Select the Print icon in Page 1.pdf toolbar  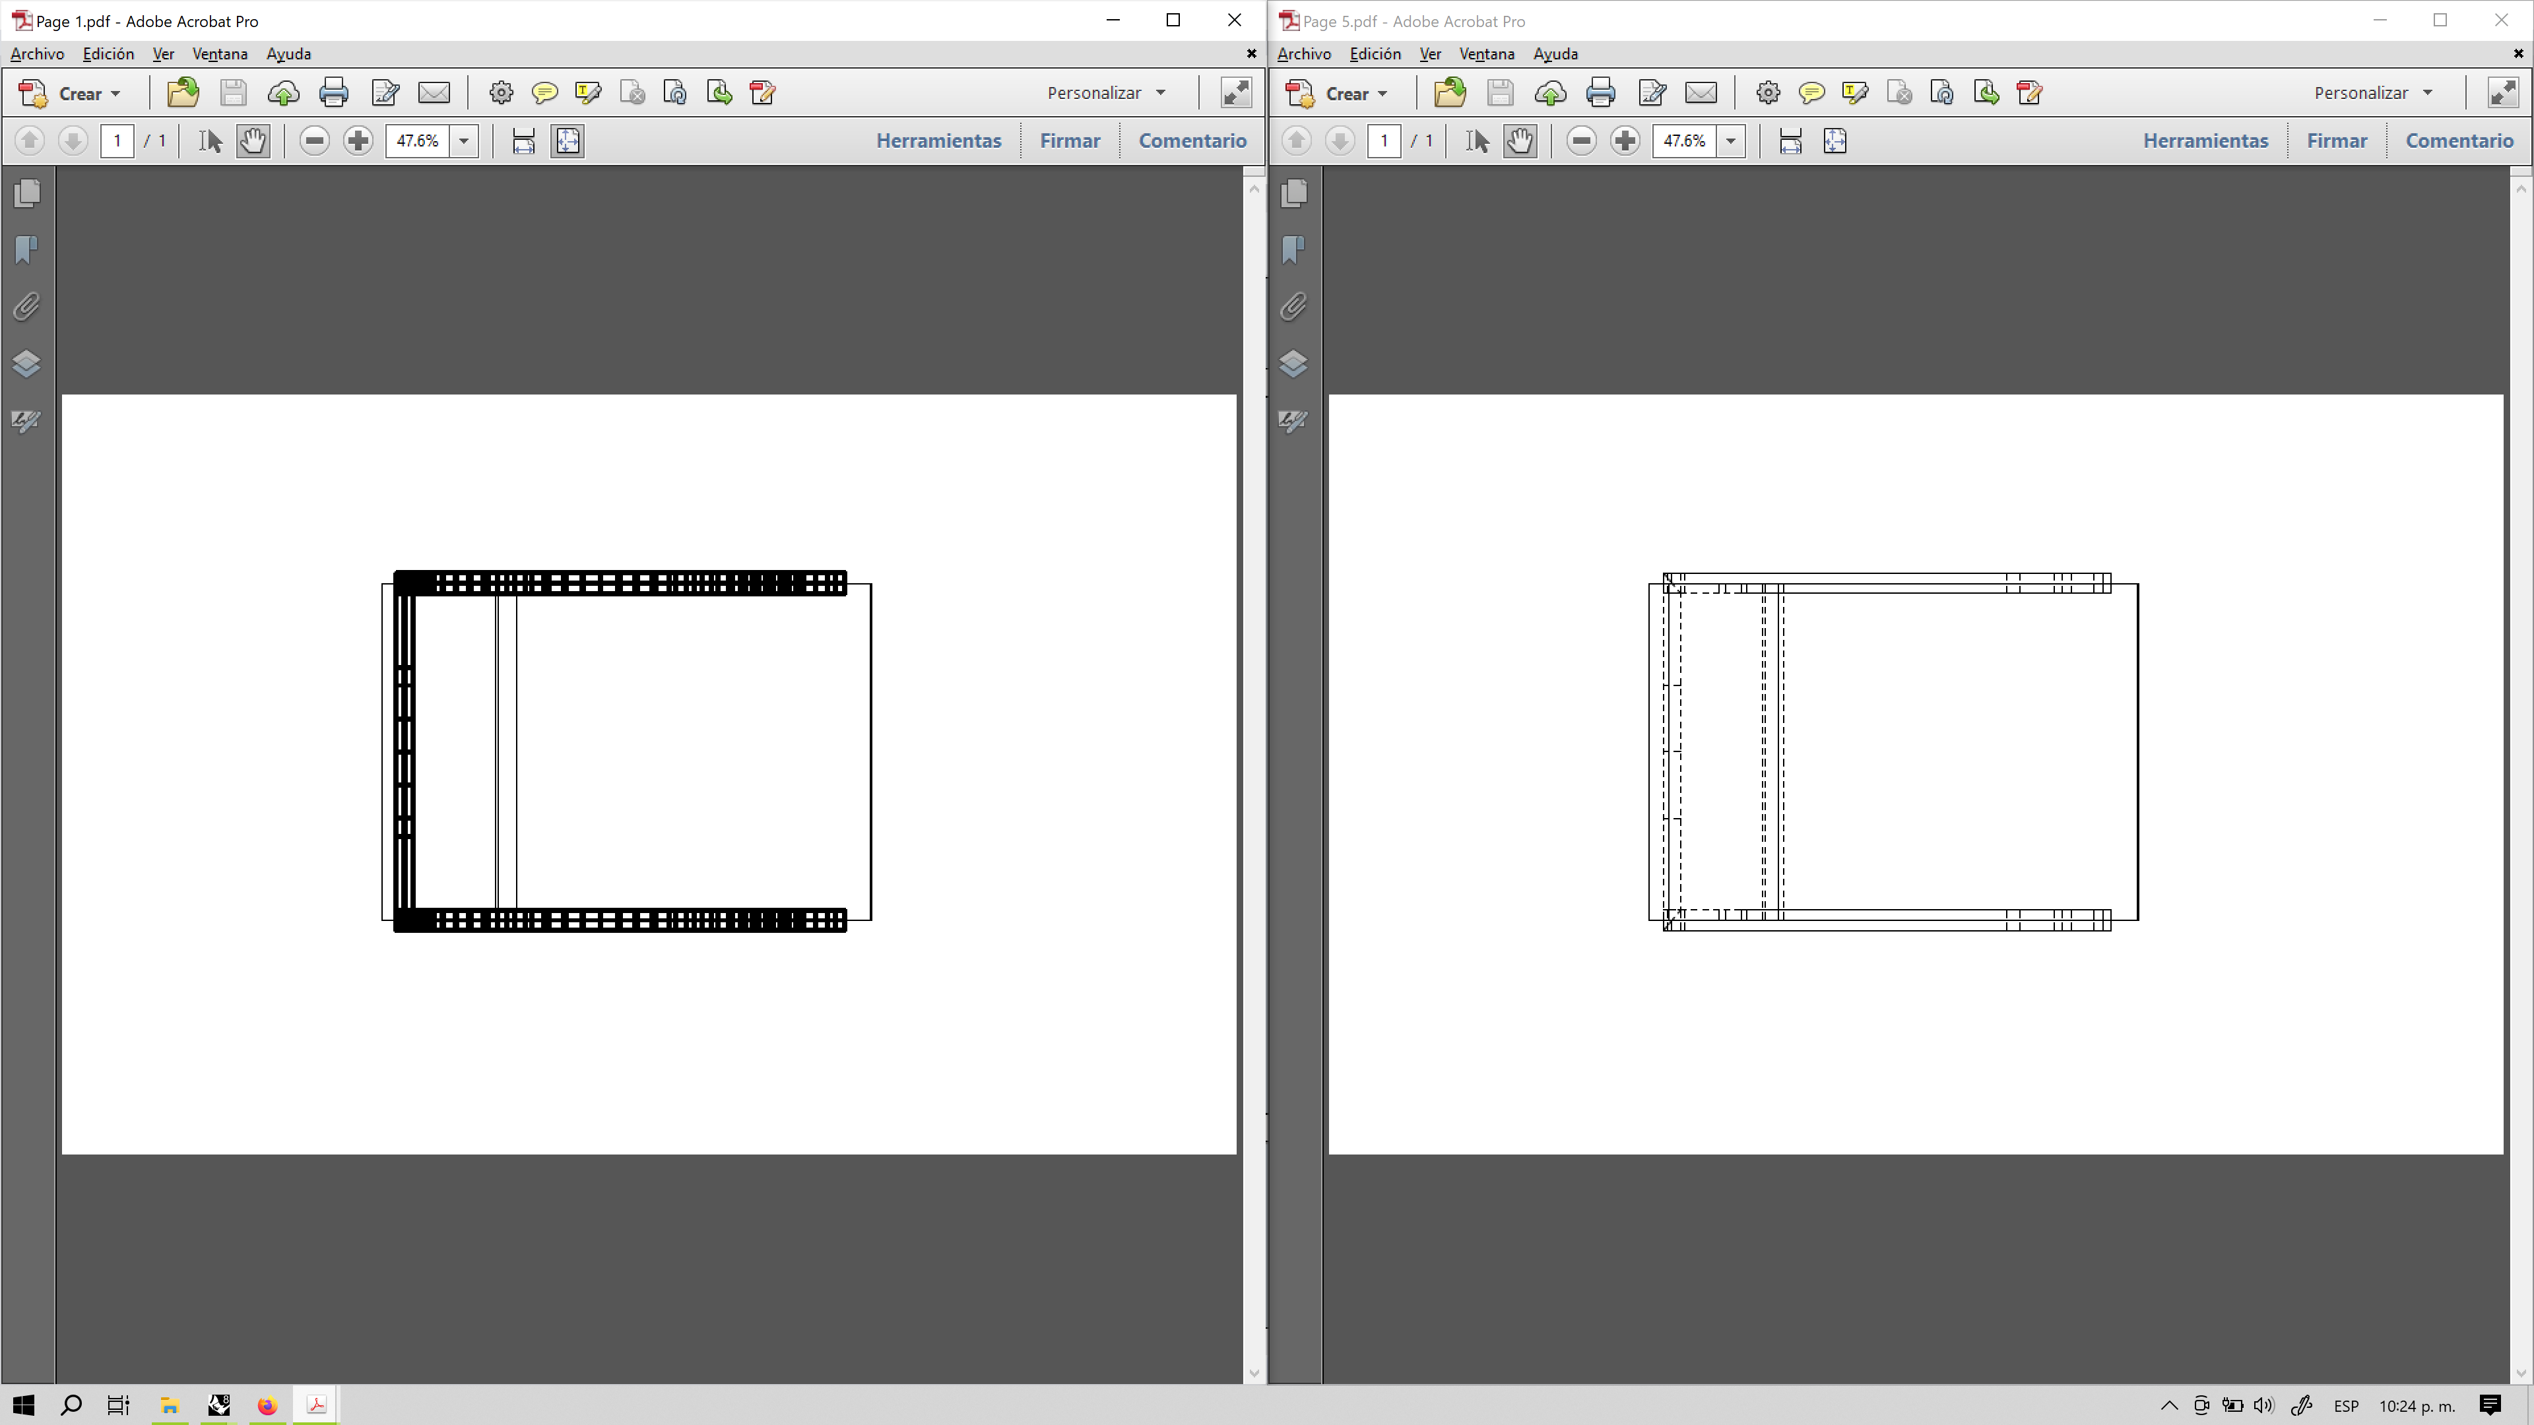(x=333, y=92)
